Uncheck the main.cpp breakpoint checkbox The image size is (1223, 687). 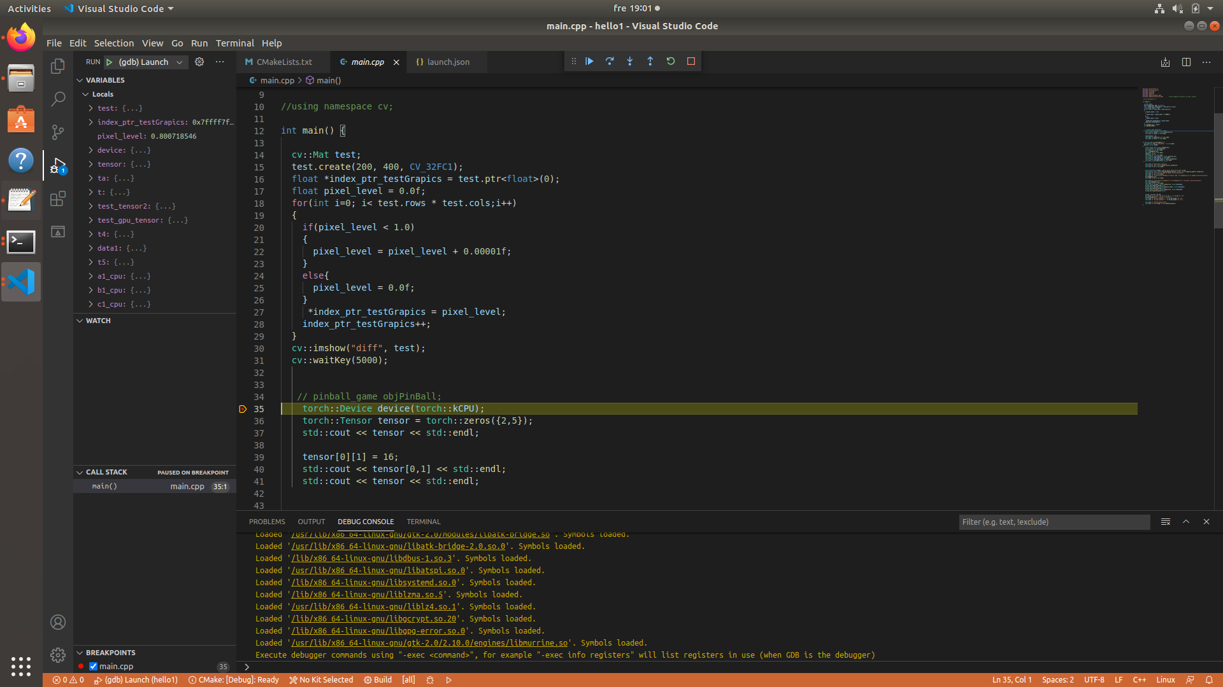(x=94, y=666)
